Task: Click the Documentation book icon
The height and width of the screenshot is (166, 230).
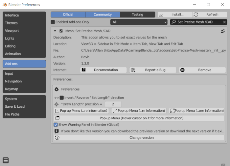Action: [x=83, y=70]
